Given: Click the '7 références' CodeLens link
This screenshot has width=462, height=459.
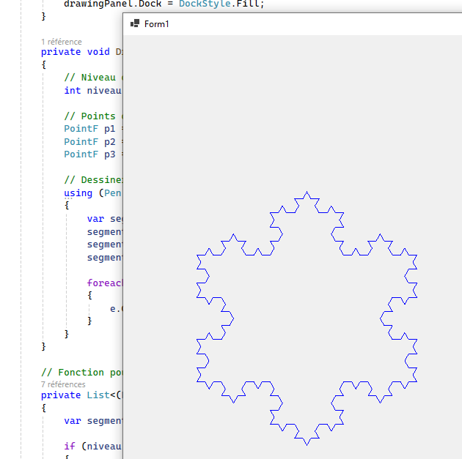Looking at the screenshot, I should pyautogui.click(x=63, y=384).
